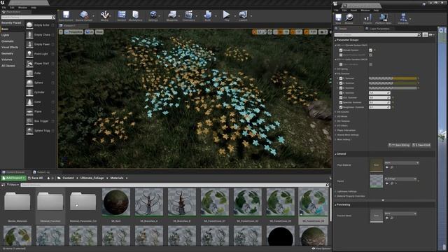The width and height of the screenshot is (448, 252).
Task: Toggle the third Summer color parameter checkbox
Action: pyautogui.click(x=341, y=88)
